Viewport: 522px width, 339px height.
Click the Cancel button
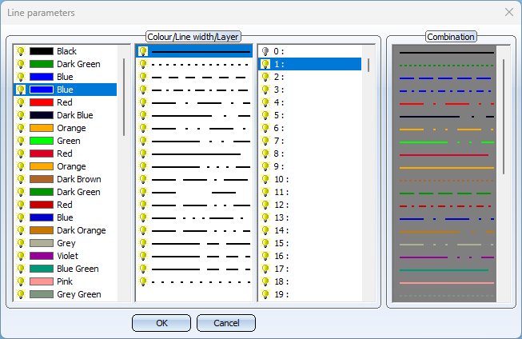(226, 323)
